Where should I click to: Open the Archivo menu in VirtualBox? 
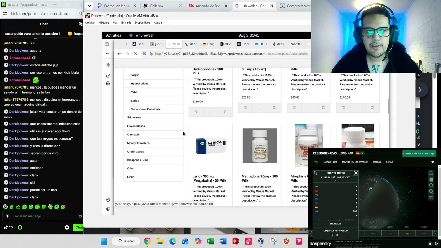point(90,23)
